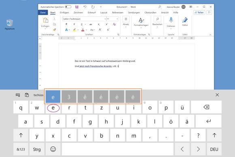Open the ribbon display options icon
Viewport: 235px width, 157px height.
[x=191, y=7]
